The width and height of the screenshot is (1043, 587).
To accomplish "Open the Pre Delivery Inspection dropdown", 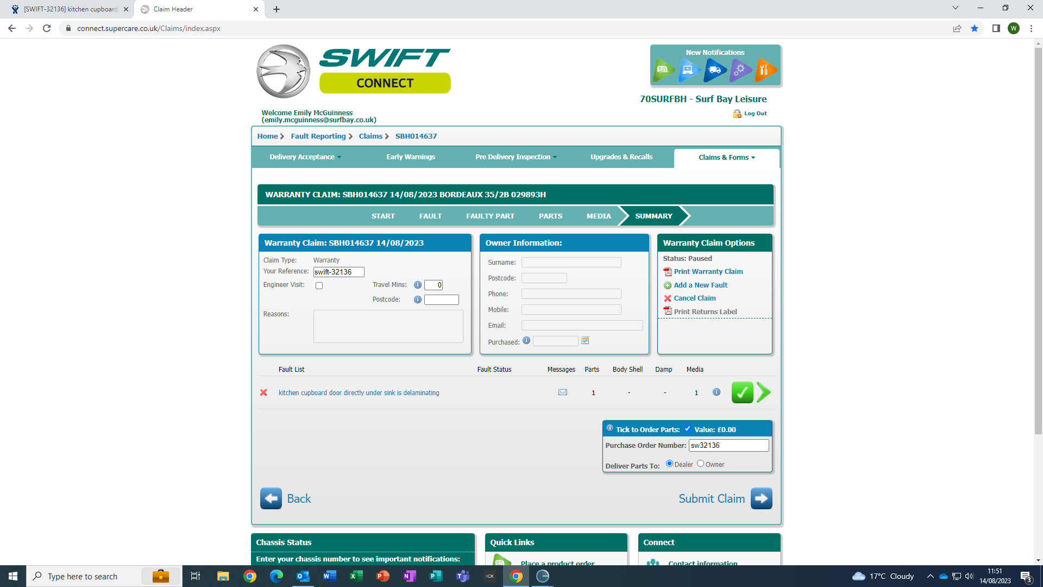I will point(516,157).
